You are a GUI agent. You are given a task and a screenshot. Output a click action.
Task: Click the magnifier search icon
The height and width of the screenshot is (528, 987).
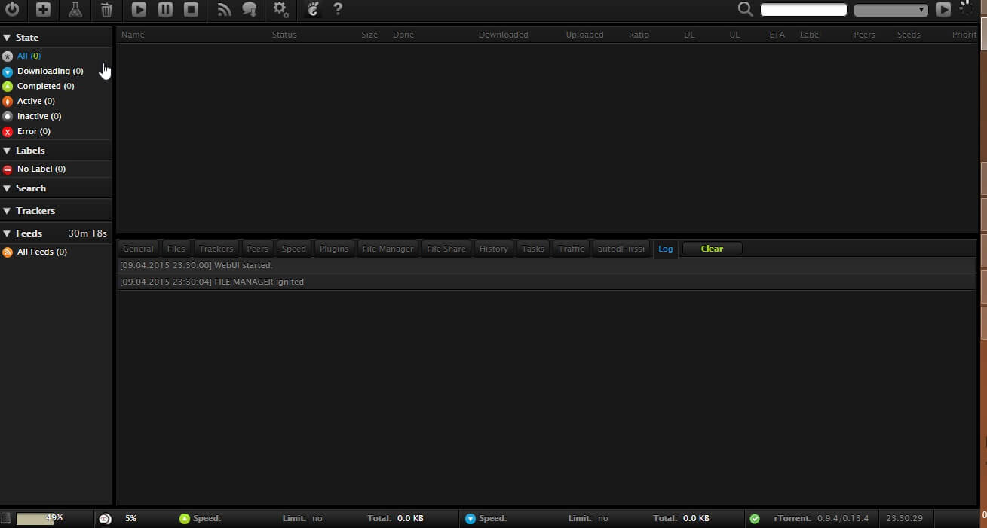(x=745, y=10)
